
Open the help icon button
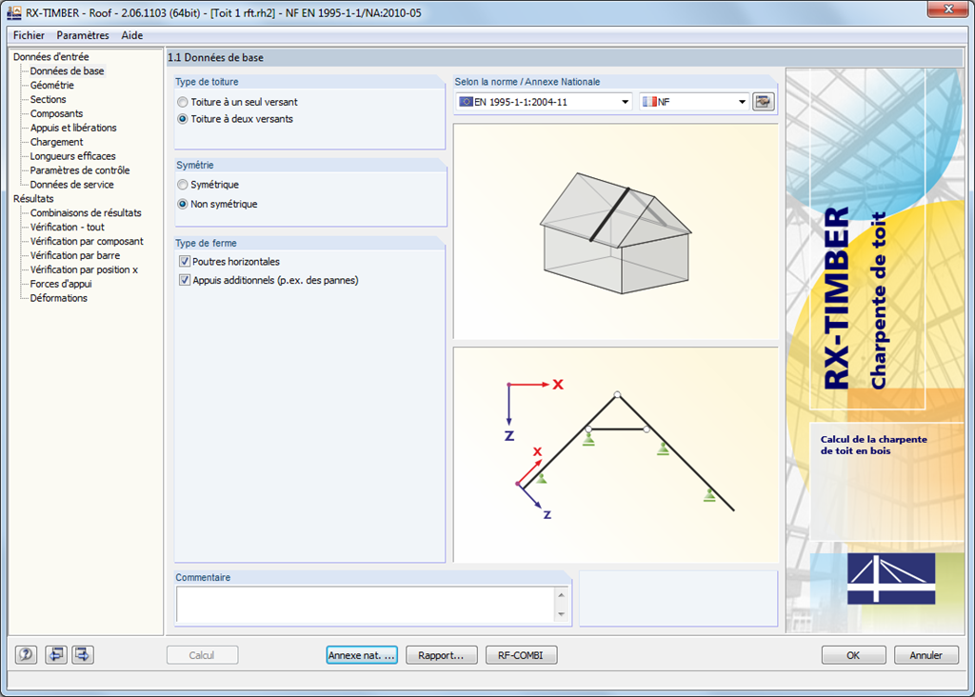pyautogui.click(x=26, y=655)
